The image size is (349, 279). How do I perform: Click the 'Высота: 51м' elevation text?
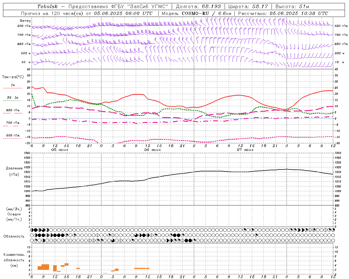click(x=292, y=7)
